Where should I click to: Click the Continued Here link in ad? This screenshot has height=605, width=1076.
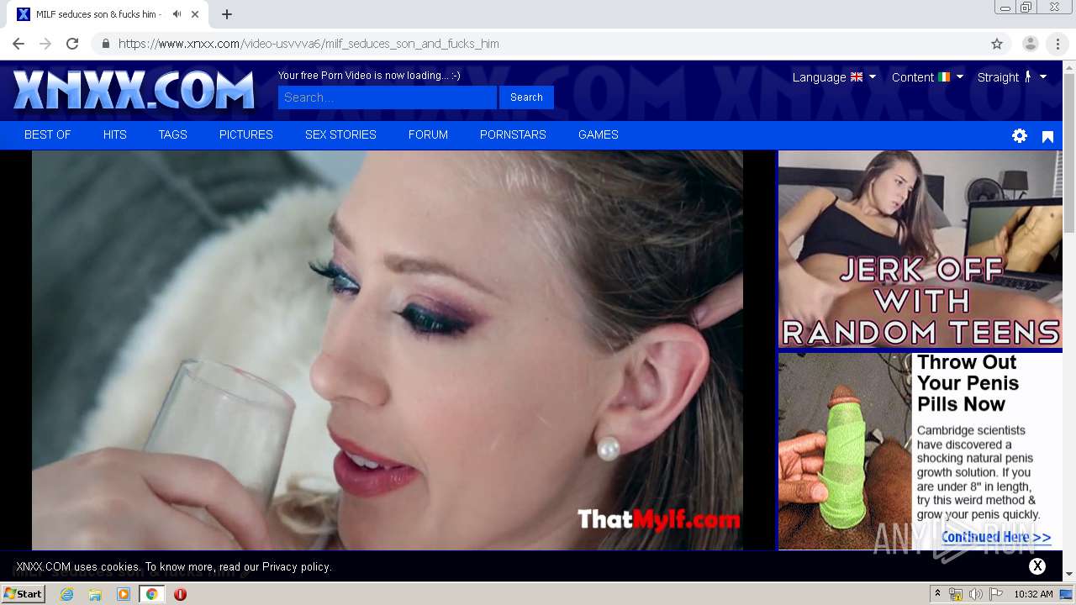pyautogui.click(x=996, y=537)
